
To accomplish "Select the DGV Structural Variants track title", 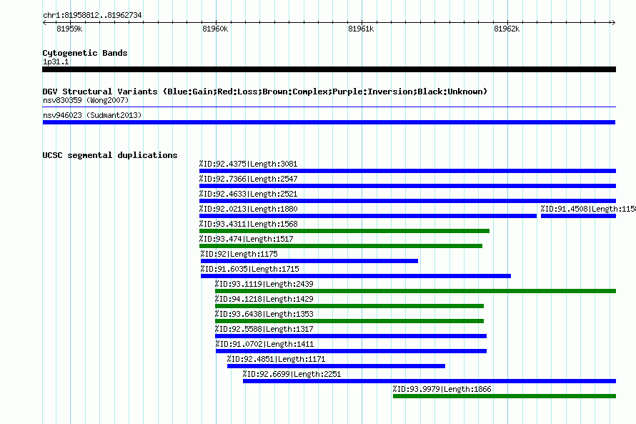I will pyautogui.click(x=265, y=92).
